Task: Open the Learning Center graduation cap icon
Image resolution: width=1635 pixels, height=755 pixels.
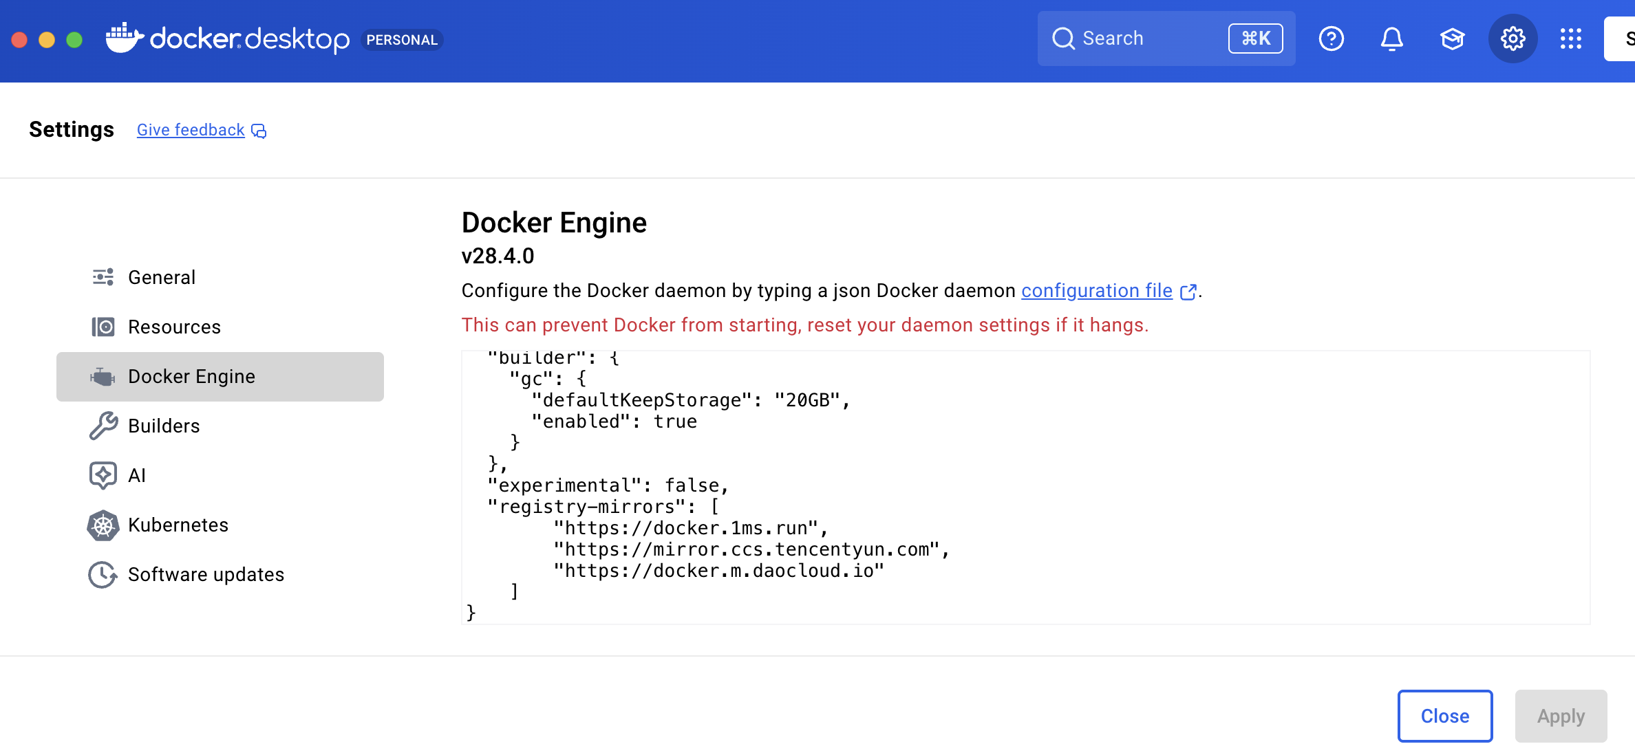Action: click(1452, 39)
